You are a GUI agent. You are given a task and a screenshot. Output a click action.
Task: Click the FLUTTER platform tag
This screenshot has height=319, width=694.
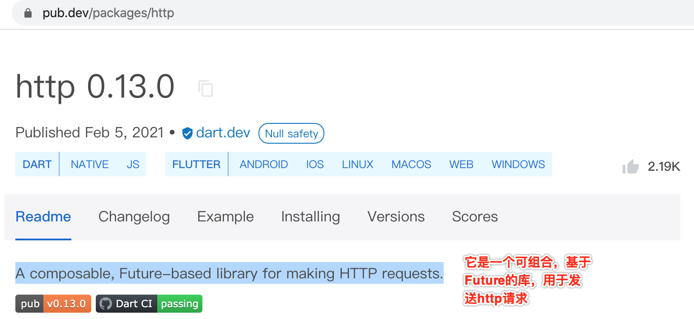click(x=196, y=164)
